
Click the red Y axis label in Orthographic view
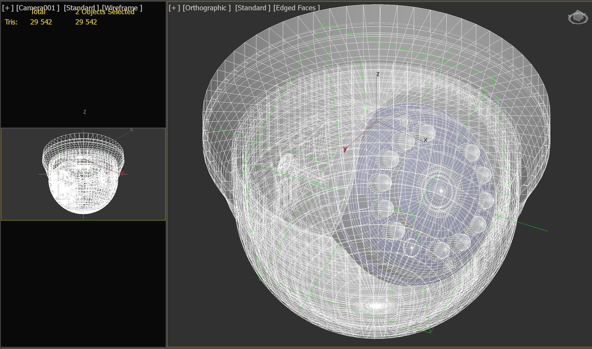coord(345,149)
